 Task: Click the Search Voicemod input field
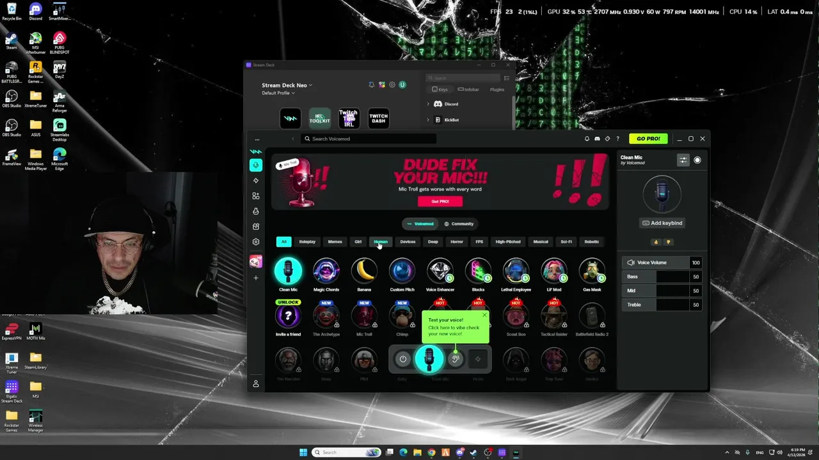369,139
